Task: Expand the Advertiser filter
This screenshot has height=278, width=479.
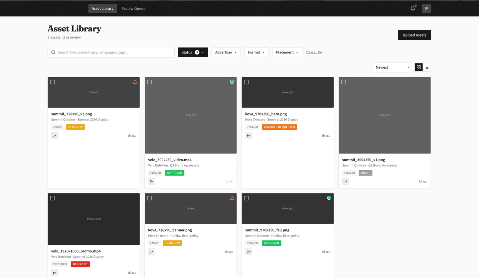Action: click(226, 52)
